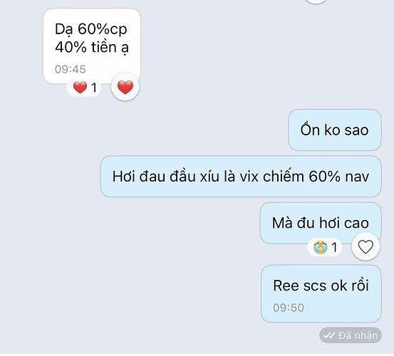Tap the '60% nav' text in message
The width and height of the screenshot is (394, 356).
[x=338, y=177]
